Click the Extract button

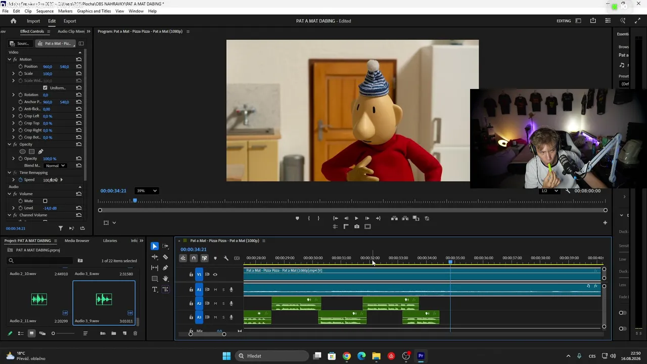pyautogui.click(x=405, y=218)
